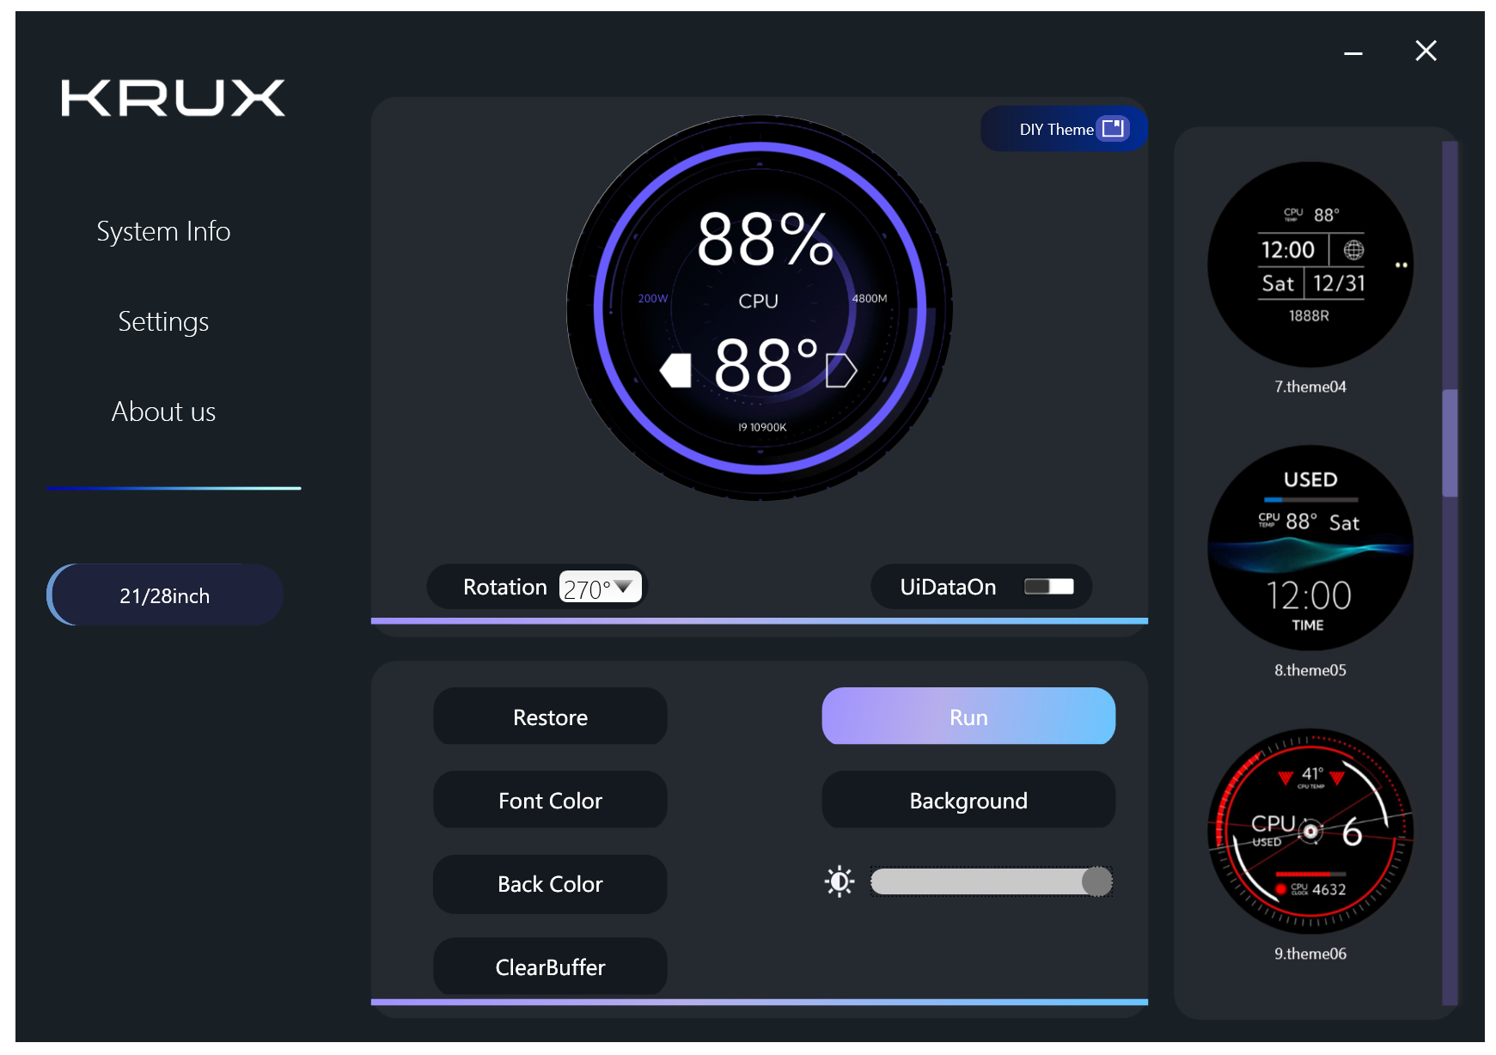This screenshot has height=1055, width=1496.
Task: Click the brightness slider handle
Action: point(1096,881)
